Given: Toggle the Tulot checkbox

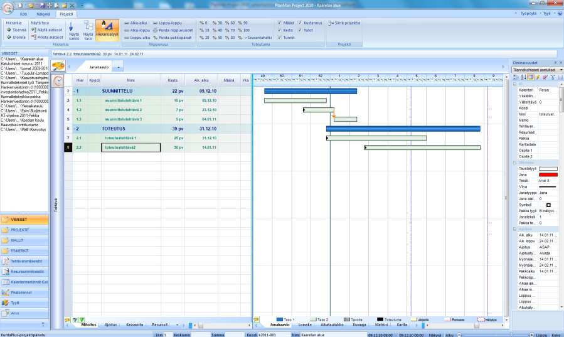Looking at the screenshot, I should [x=300, y=30].
